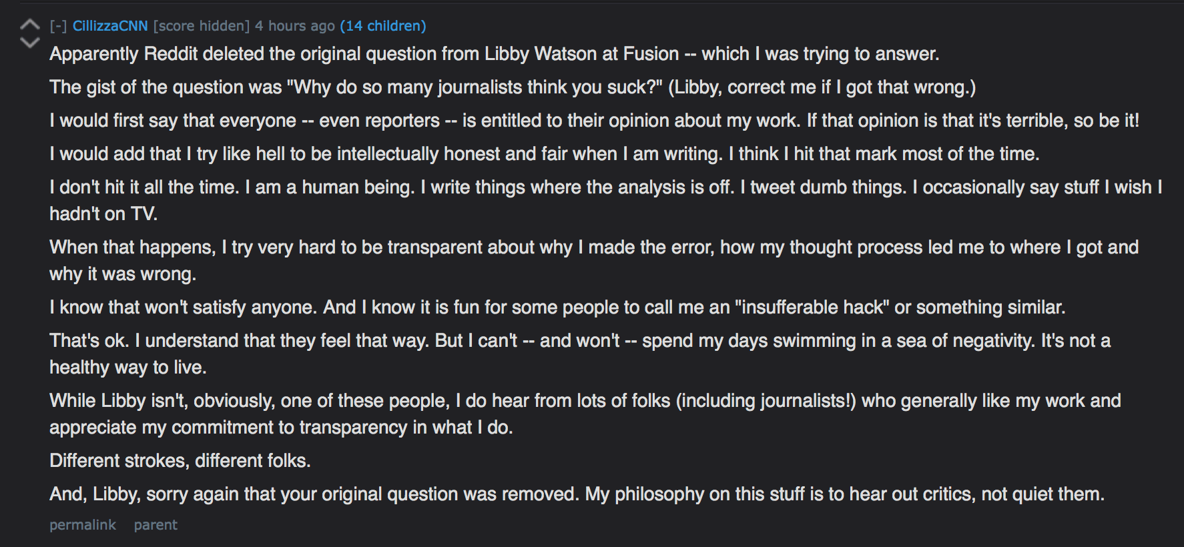Screen dimensions: 1184x547
Task: Click the 'sea of negativity' paragraph
Action: (580, 354)
